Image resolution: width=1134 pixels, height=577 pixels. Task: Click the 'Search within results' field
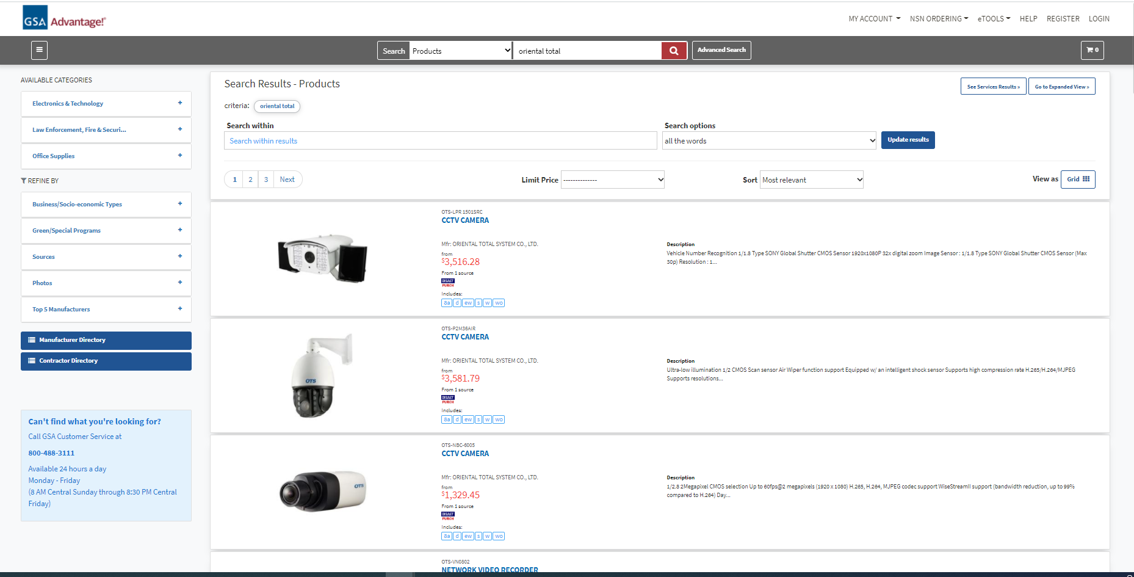pos(441,140)
